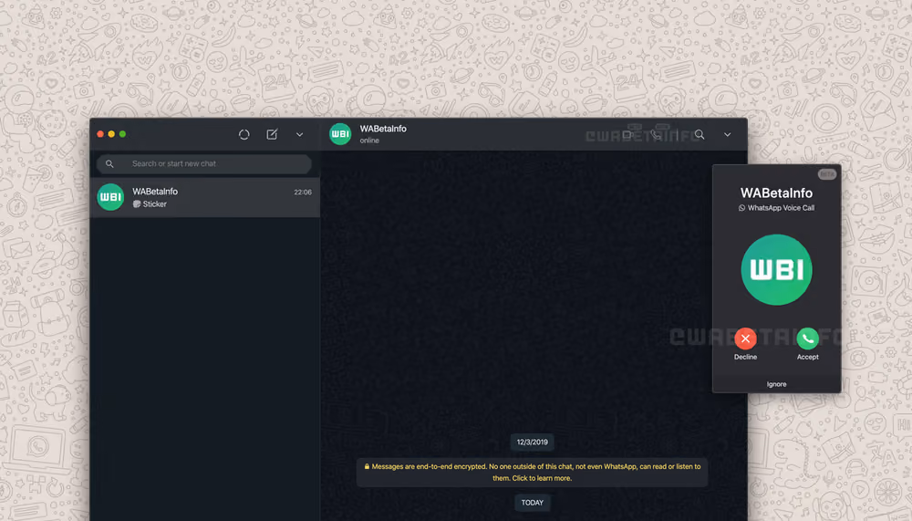The width and height of the screenshot is (912, 521).
Task: Decline the incoming voice call
Action: click(745, 339)
